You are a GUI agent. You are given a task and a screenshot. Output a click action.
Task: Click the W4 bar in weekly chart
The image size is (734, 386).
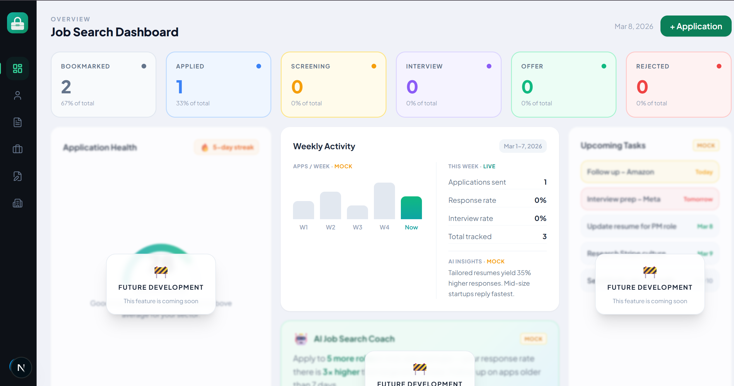(x=384, y=201)
